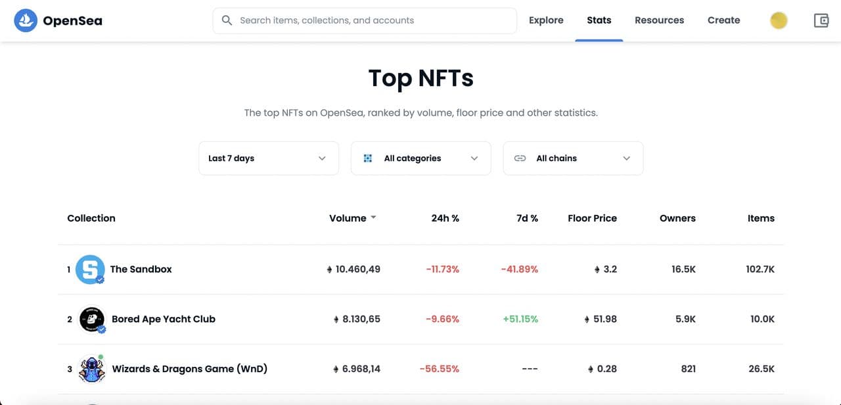Click the Floor Price column header
841x405 pixels.
592,218
